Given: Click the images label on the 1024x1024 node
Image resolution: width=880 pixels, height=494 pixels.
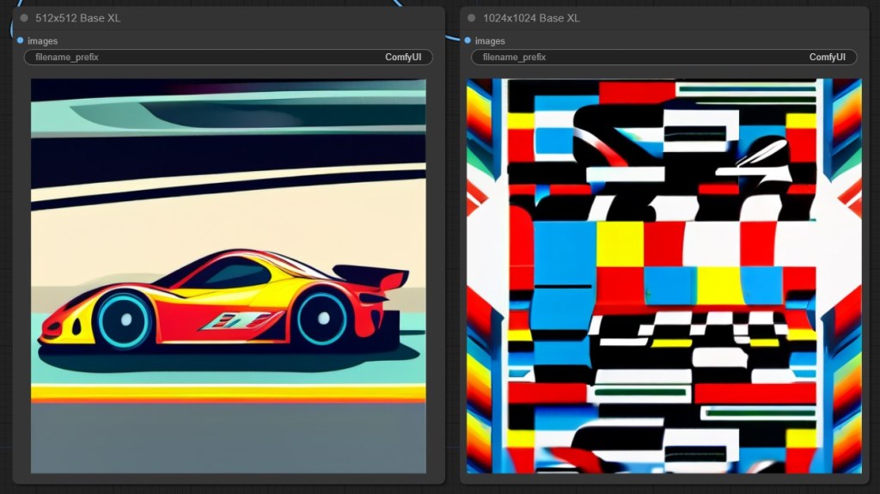Looking at the screenshot, I should click(x=490, y=40).
